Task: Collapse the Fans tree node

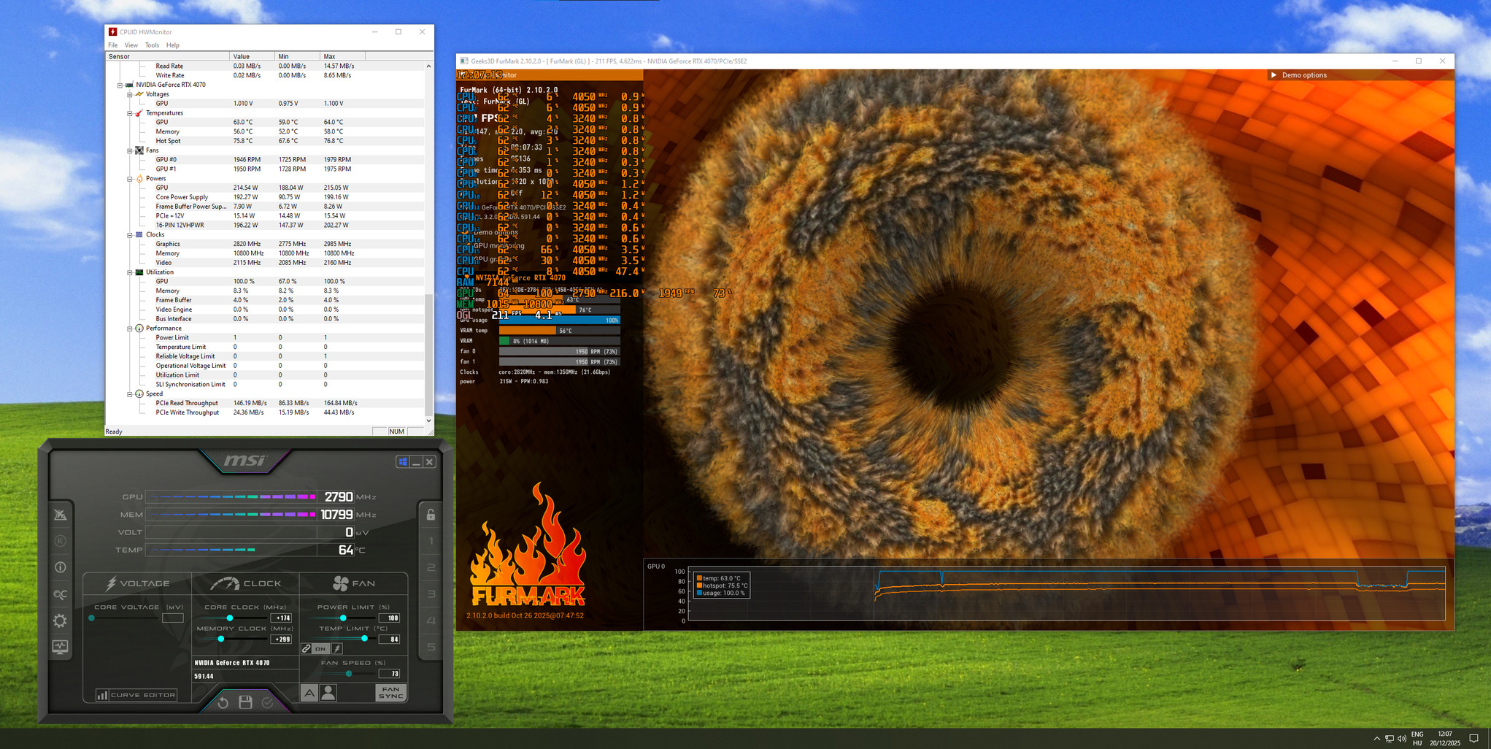Action: point(130,150)
